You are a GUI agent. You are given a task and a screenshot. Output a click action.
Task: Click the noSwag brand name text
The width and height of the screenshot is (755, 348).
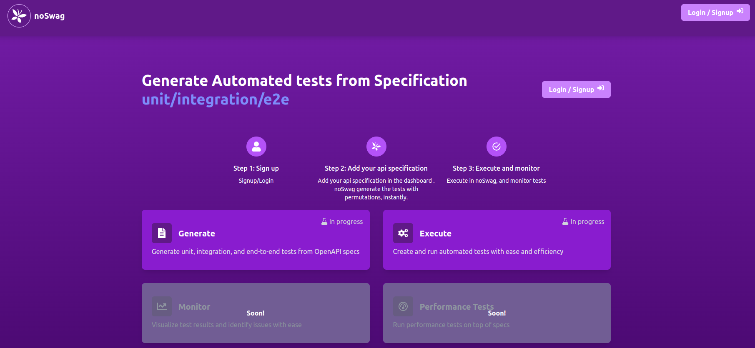49,16
